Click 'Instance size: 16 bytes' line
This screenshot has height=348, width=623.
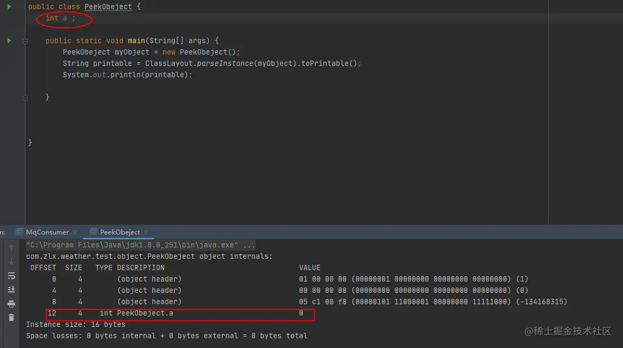point(76,325)
